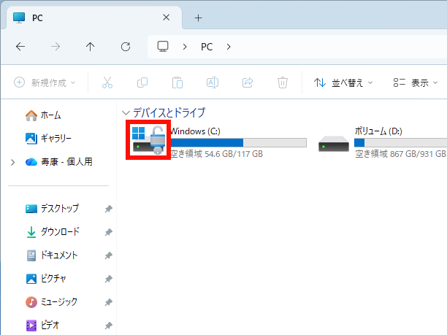Select the ボリューム (D:) drive icon
This screenshot has width=447, height=335.
point(334,144)
